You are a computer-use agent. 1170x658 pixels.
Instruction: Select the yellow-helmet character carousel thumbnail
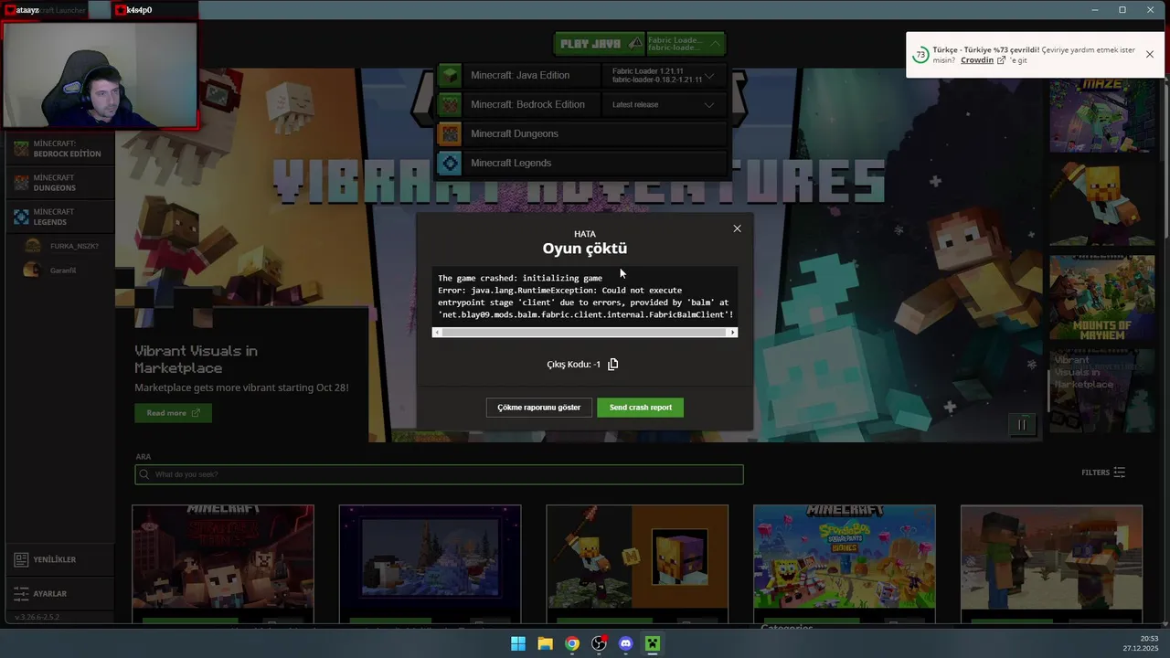point(1101,203)
